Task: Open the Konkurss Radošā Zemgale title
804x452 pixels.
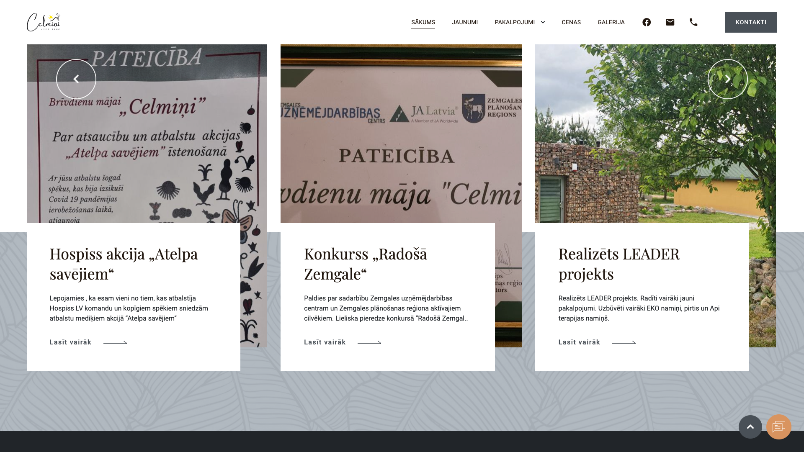Action: (365, 264)
